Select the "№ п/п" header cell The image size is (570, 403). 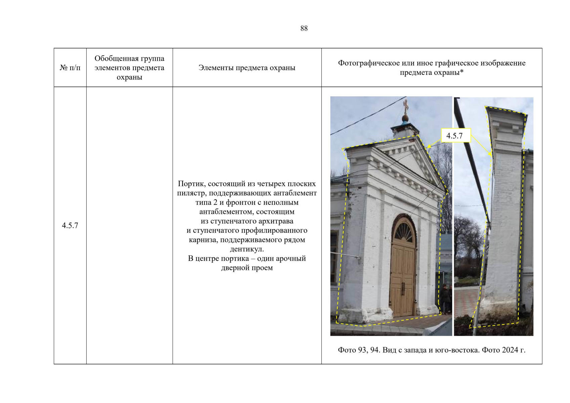pos(70,68)
